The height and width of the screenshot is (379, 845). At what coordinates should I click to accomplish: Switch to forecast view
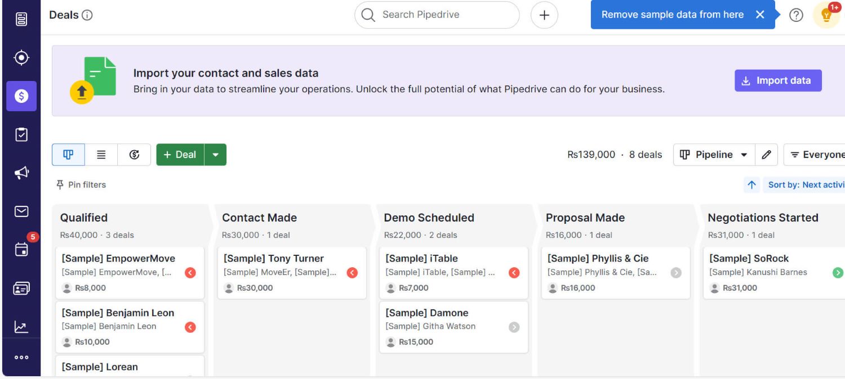point(134,155)
